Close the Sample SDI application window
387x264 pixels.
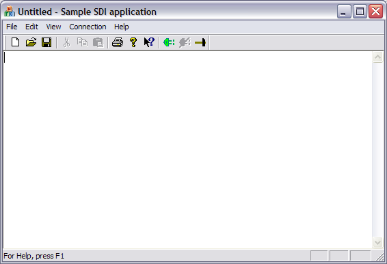click(x=375, y=12)
